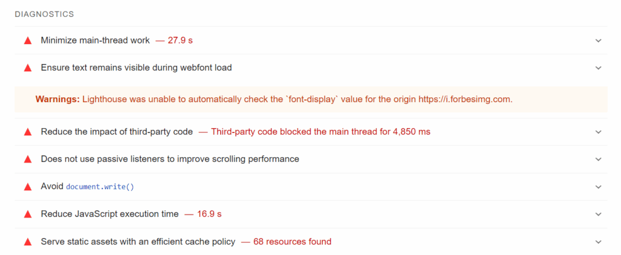Click red triangle beside Minimize main-thread work
This screenshot has width=621, height=255.
tap(27, 40)
